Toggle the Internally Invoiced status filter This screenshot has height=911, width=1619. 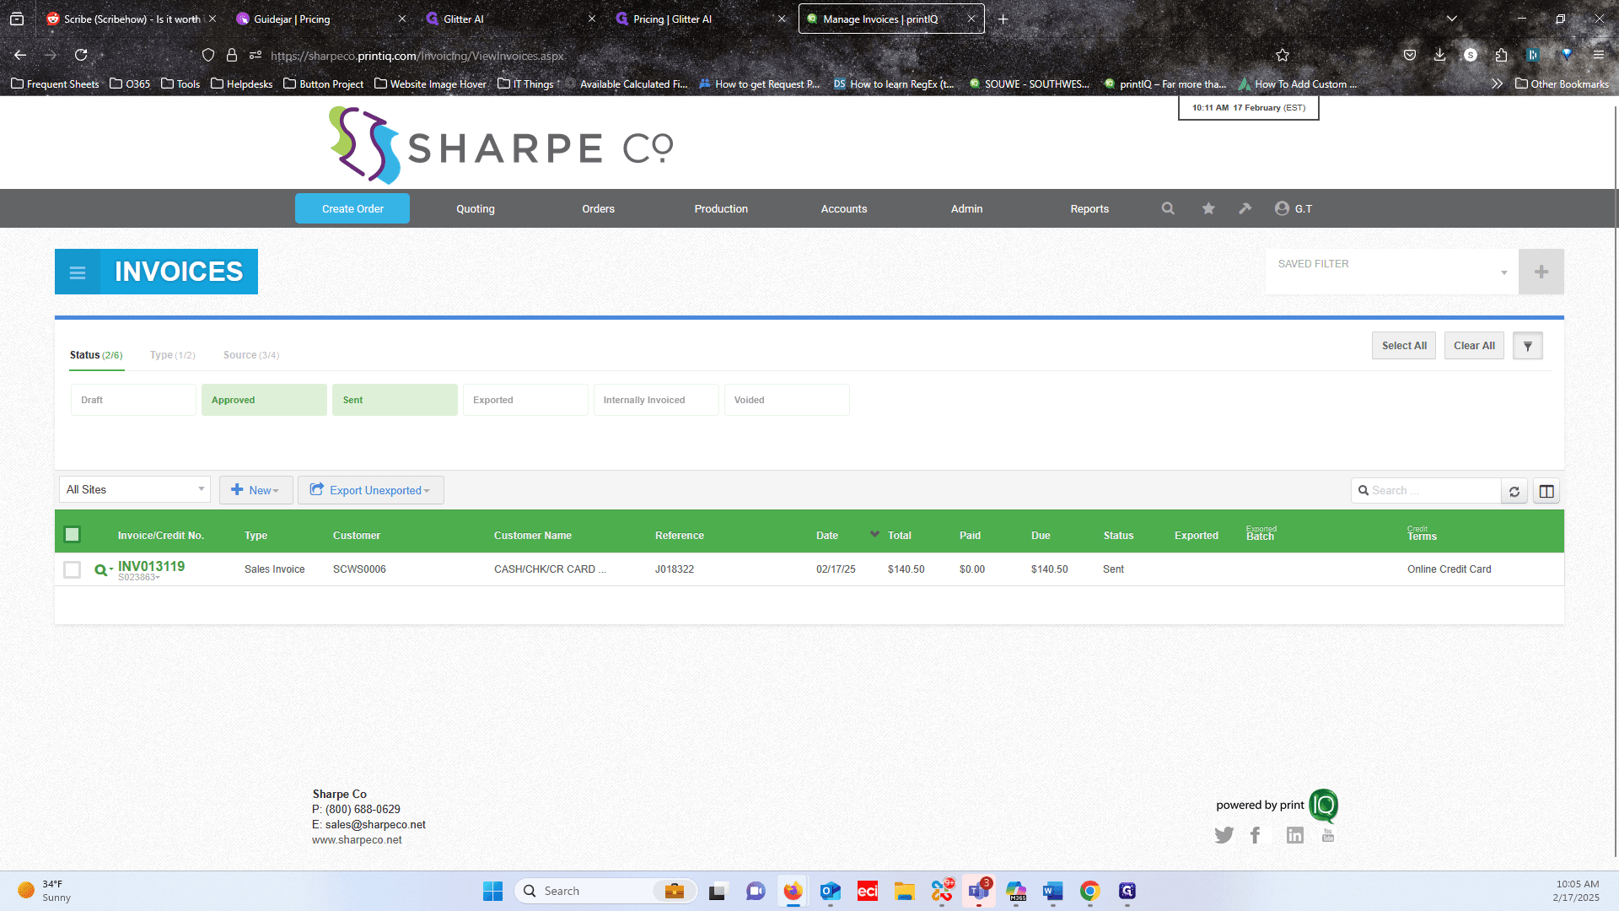pyautogui.click(x=656, y=400)
